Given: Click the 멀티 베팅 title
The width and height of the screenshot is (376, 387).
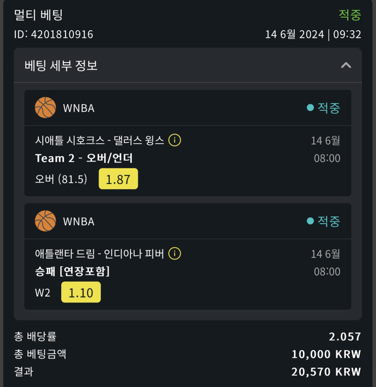Looking at the screenshot, I should coord(38,15).
